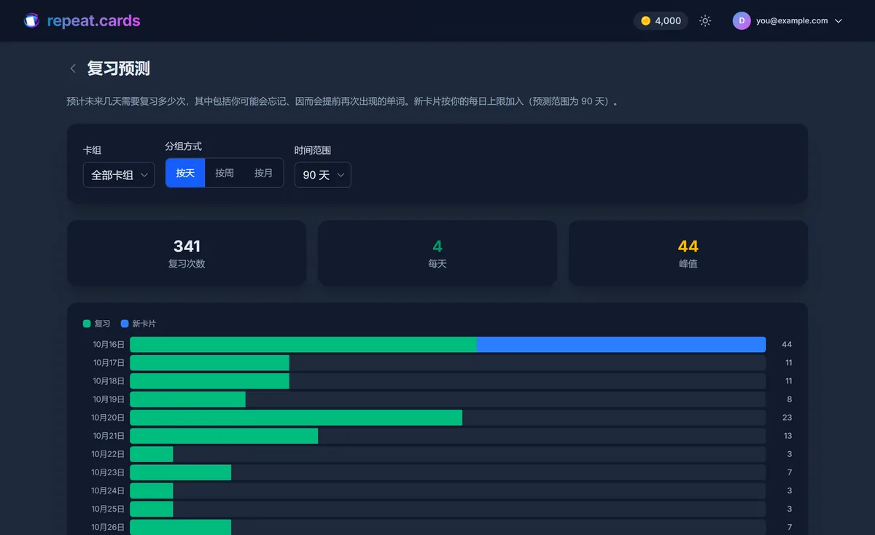This screenshot has width=875, height=535.
Task: Click the green review segment of 10月16日 bar
Action: (x=303, y=345)
